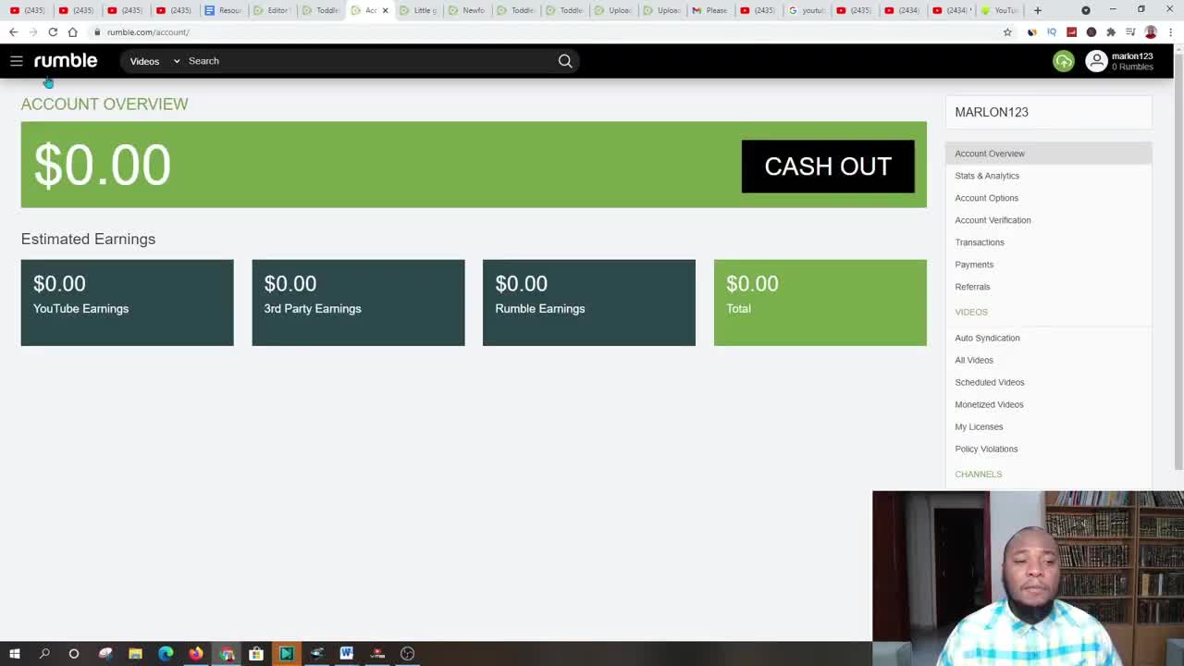Image resolution: width=1184 pixels, height=666 pixels.
Task: Open Monetized Videos
Action: click(989, 404)
